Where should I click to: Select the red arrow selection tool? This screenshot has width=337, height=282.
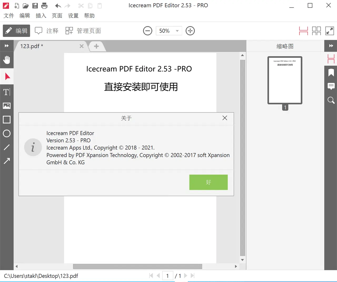pyautogui.click(x=7, y=77)
